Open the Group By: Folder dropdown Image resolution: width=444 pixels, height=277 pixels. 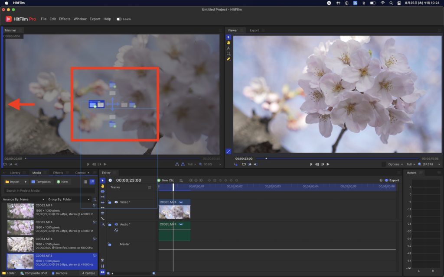(x=69, y=200)
